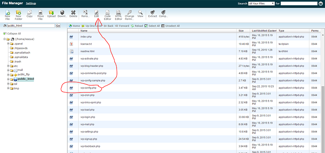
Task: Expand the .cpanel folder tree node
Action: click(x=8, y=44)
